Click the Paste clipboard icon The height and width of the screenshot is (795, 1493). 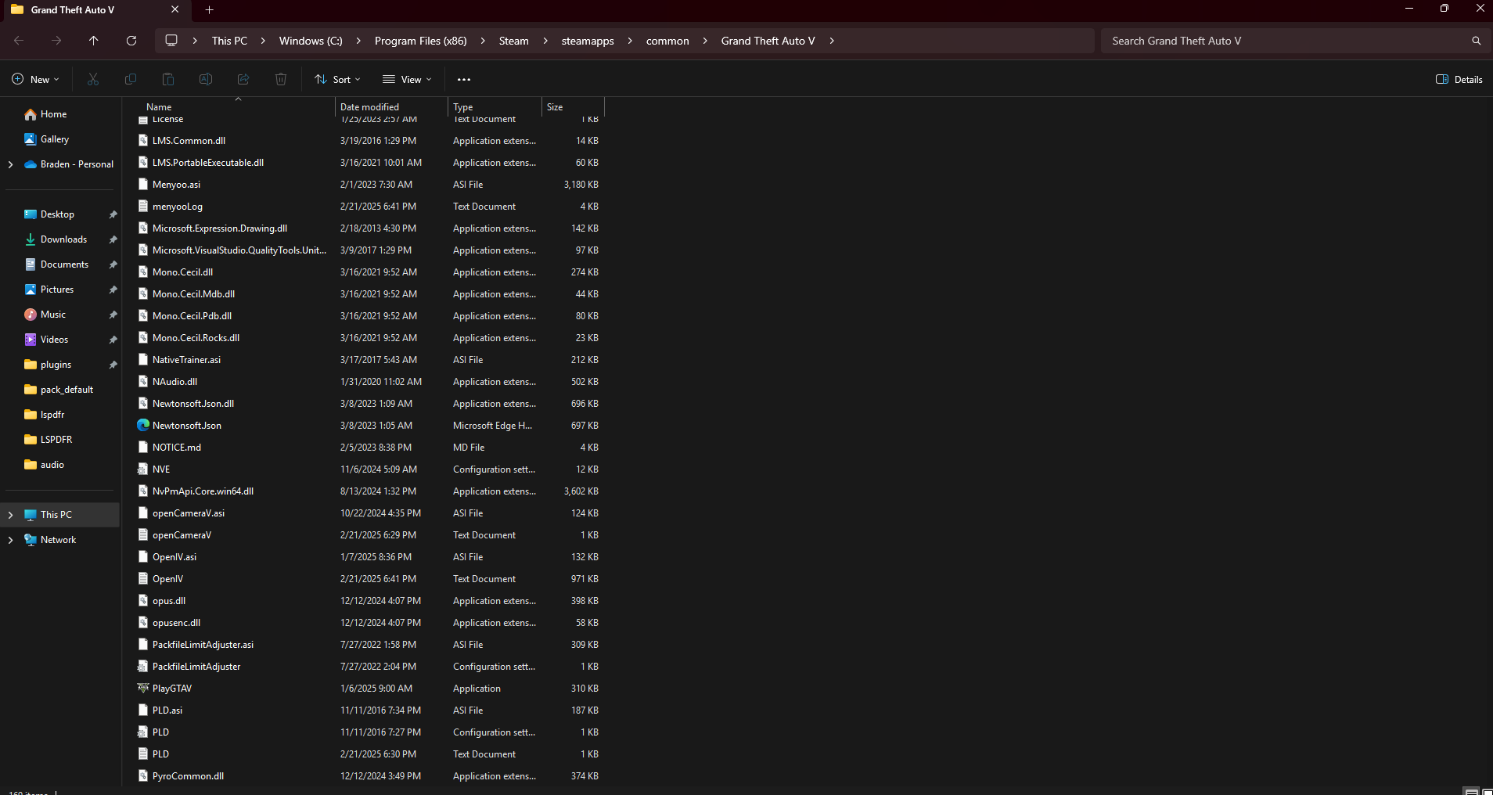[168, 79]
